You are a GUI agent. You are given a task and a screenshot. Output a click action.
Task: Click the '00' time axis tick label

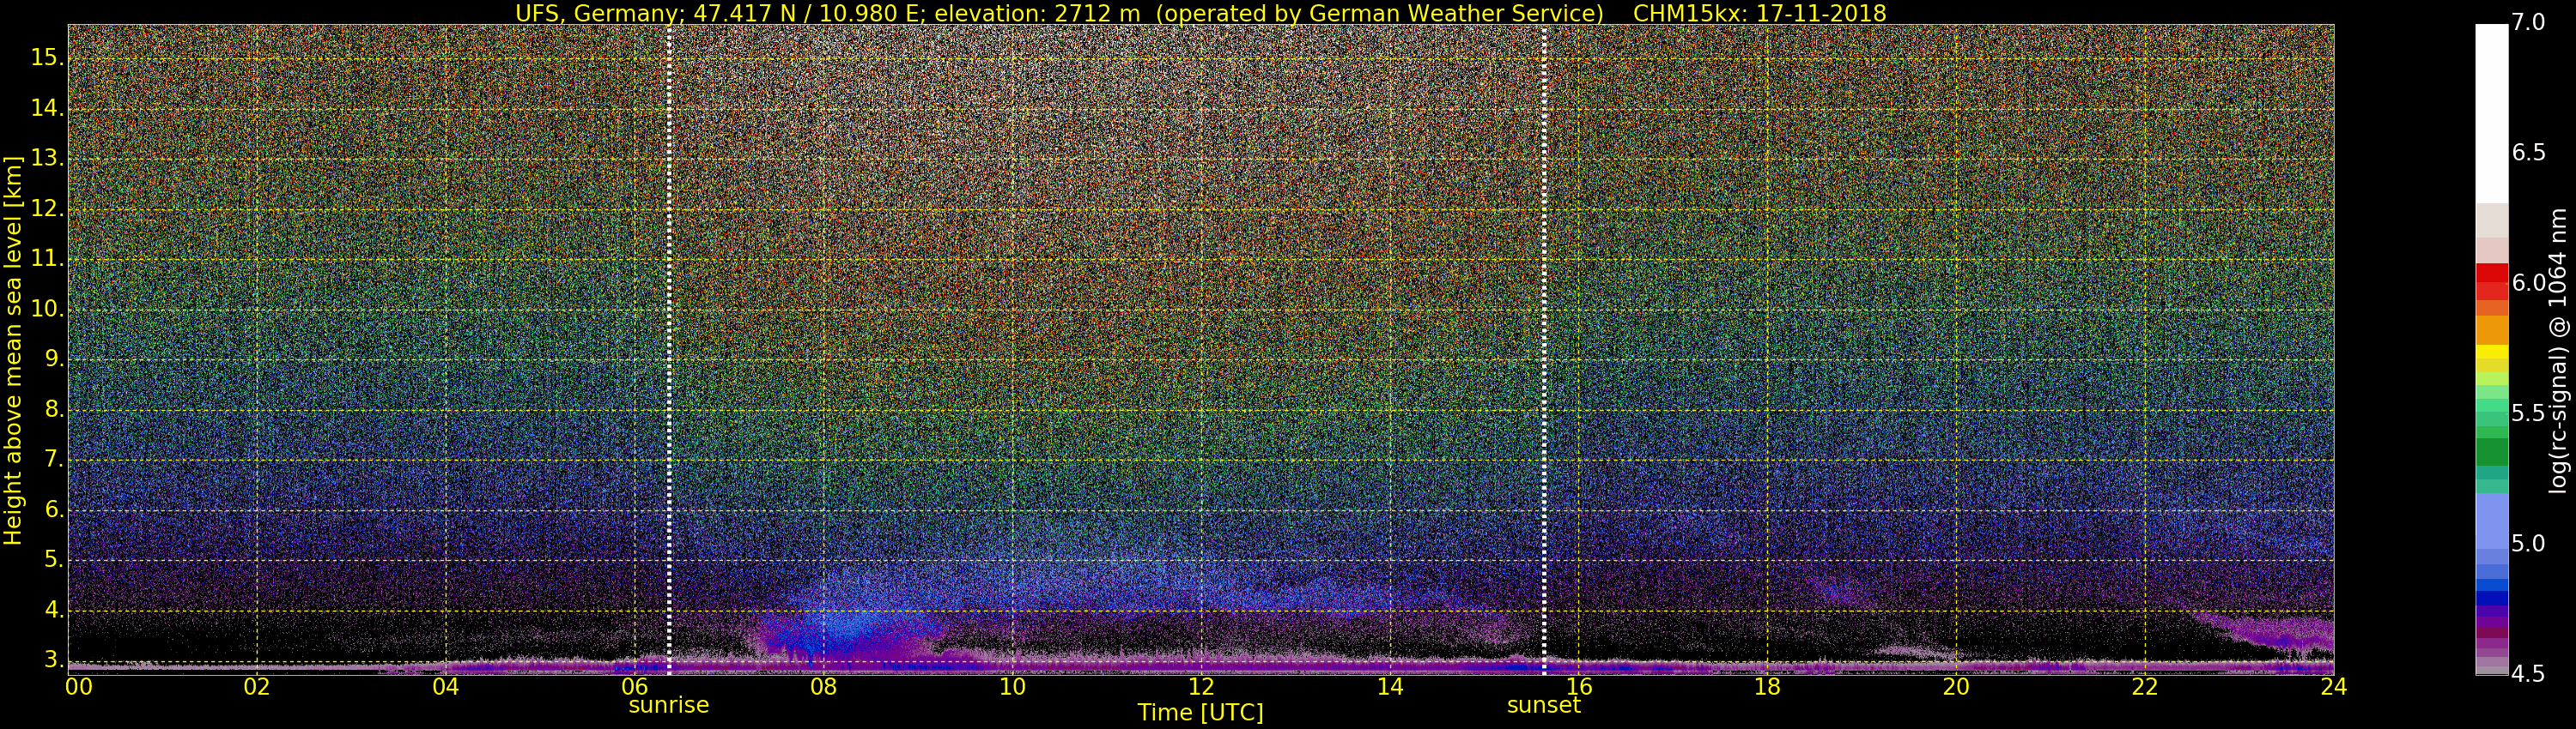pos(78,687)
